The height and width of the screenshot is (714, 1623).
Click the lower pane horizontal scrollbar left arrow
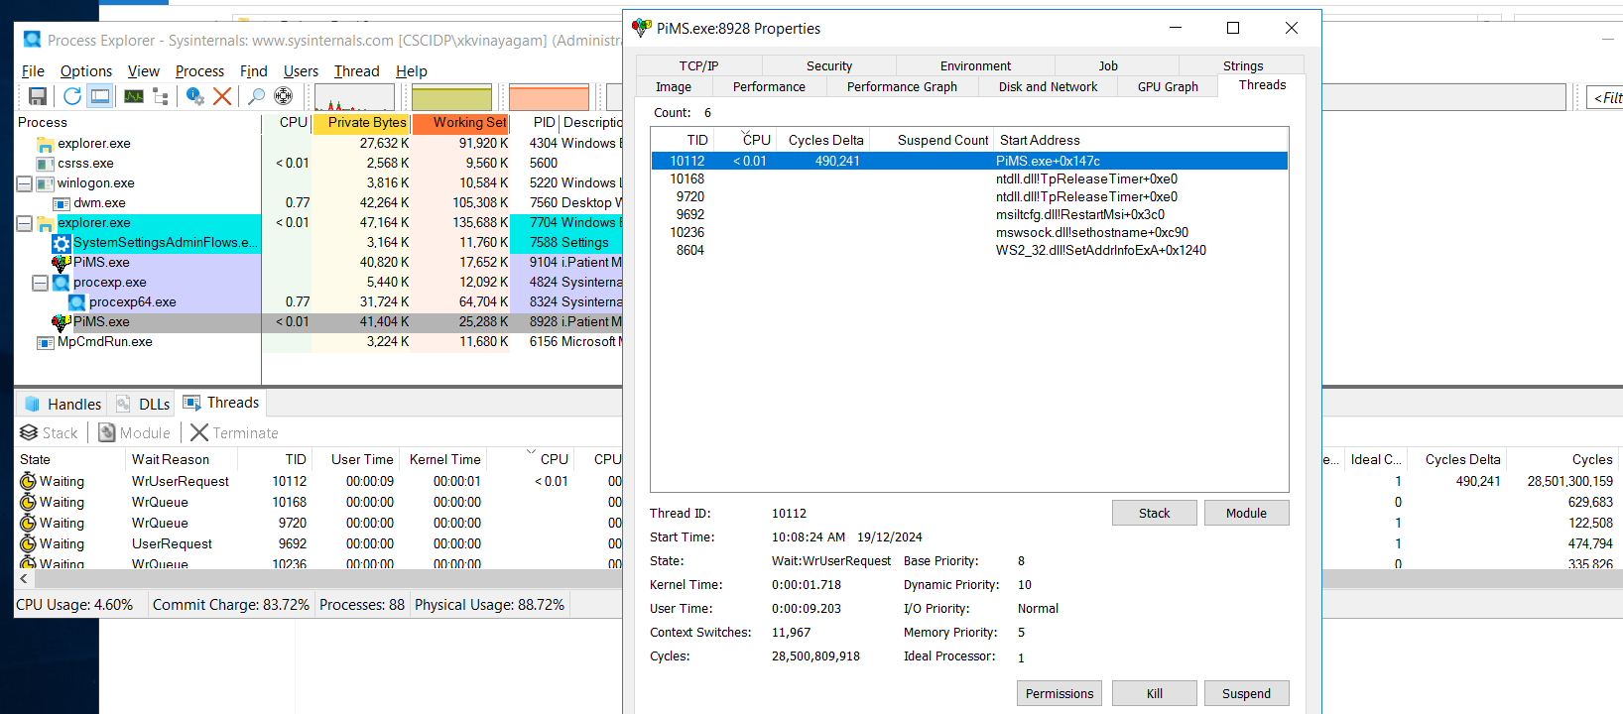(x=24, y=578)
